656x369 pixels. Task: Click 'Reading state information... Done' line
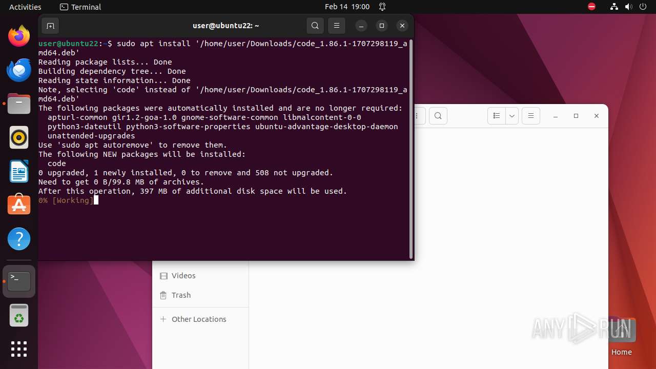(114, 80)
